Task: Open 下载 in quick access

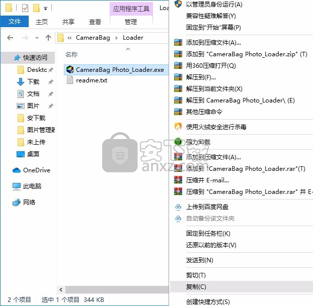Action: coord(33,82)
